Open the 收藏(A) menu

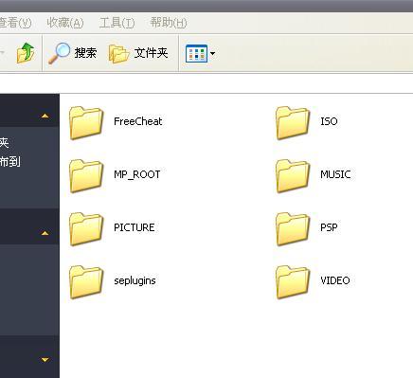(65, 23)
